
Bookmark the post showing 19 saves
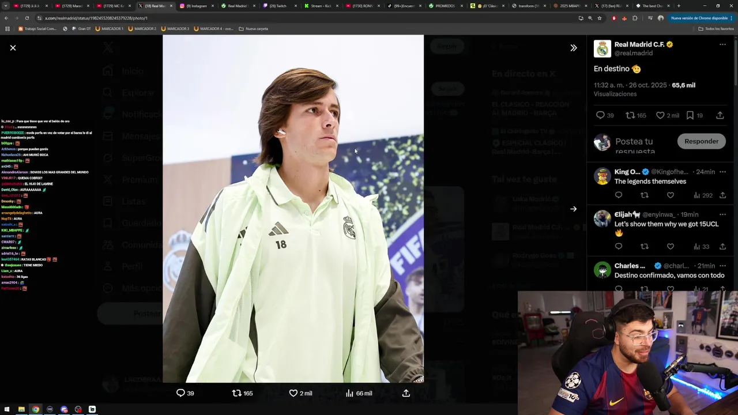[x=694, y=115]
